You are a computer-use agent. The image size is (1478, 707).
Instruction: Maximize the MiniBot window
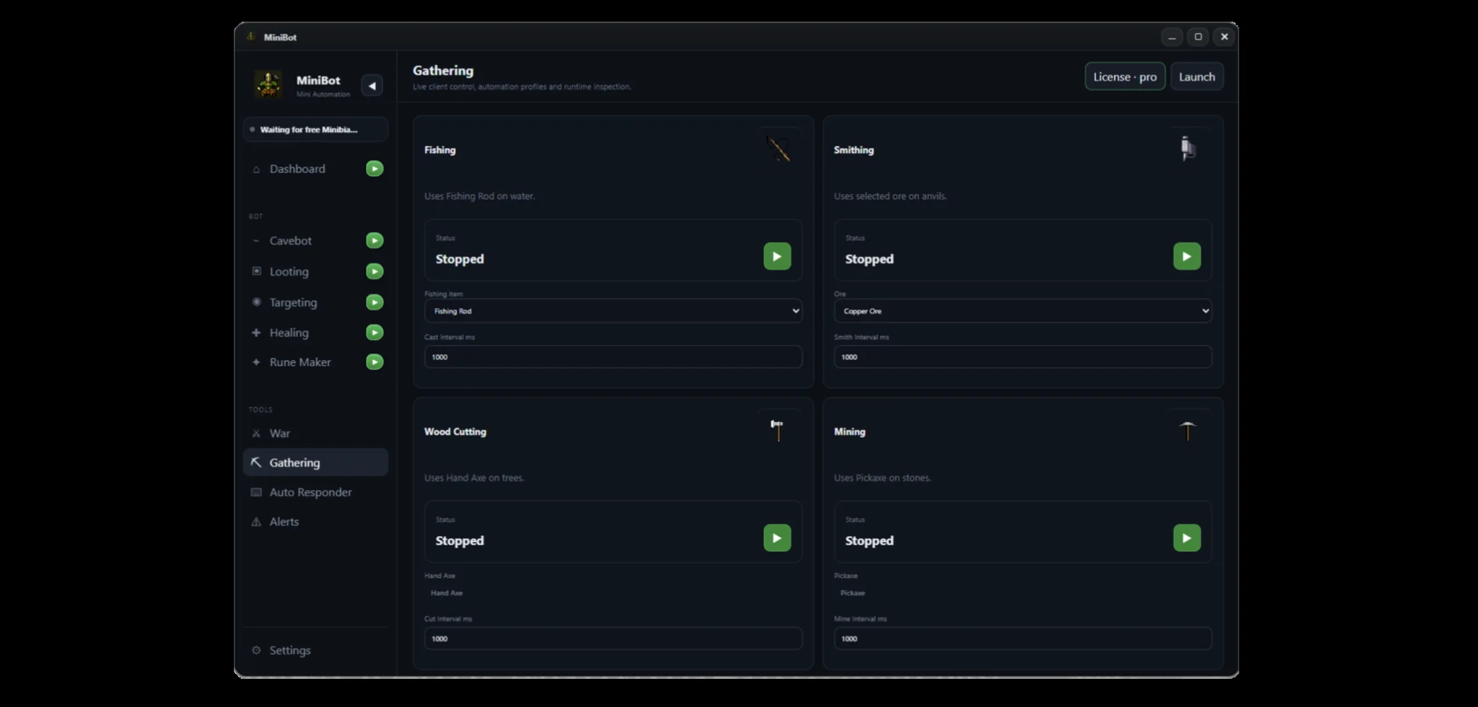coord(1198,37)
